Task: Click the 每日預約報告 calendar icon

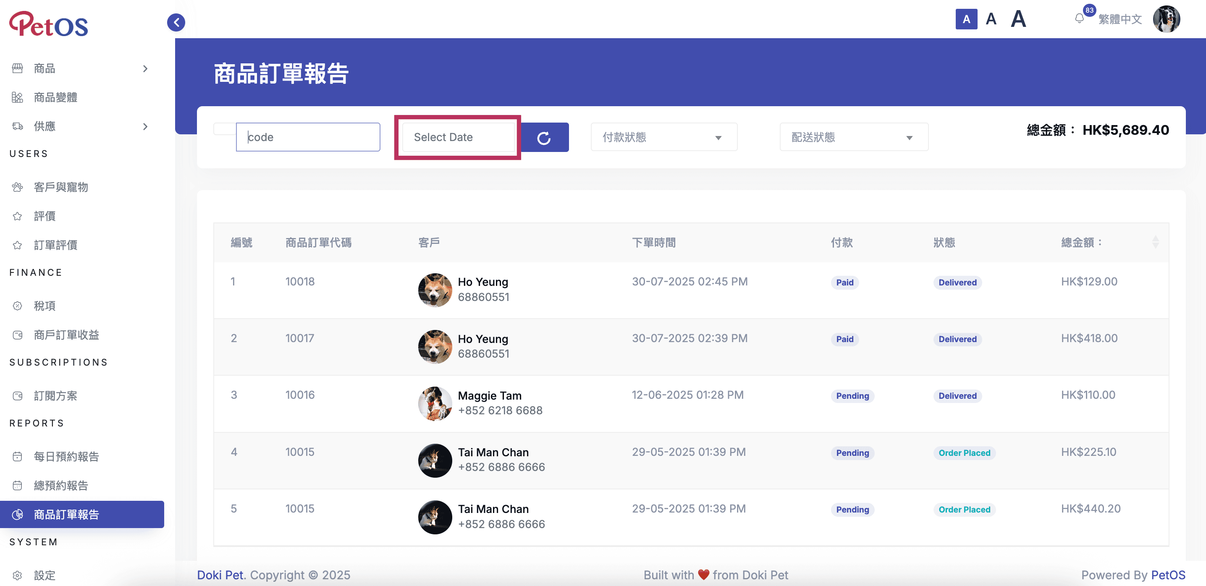Action: (17, 457)
